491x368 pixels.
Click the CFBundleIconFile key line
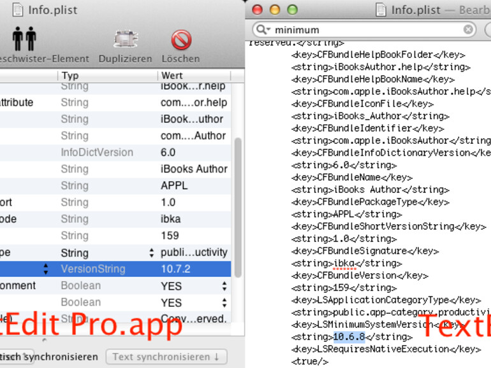362,104
